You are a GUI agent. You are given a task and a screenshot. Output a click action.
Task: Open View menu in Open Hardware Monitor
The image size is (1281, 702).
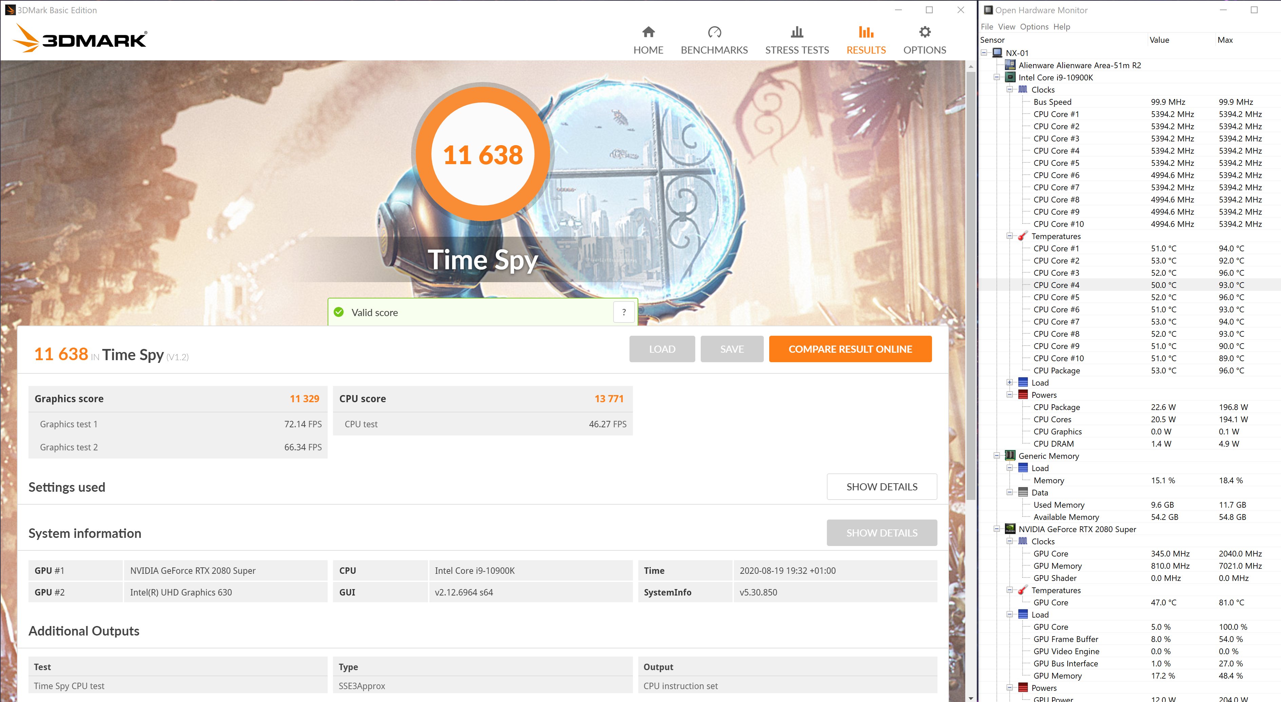coord(1007,27)
